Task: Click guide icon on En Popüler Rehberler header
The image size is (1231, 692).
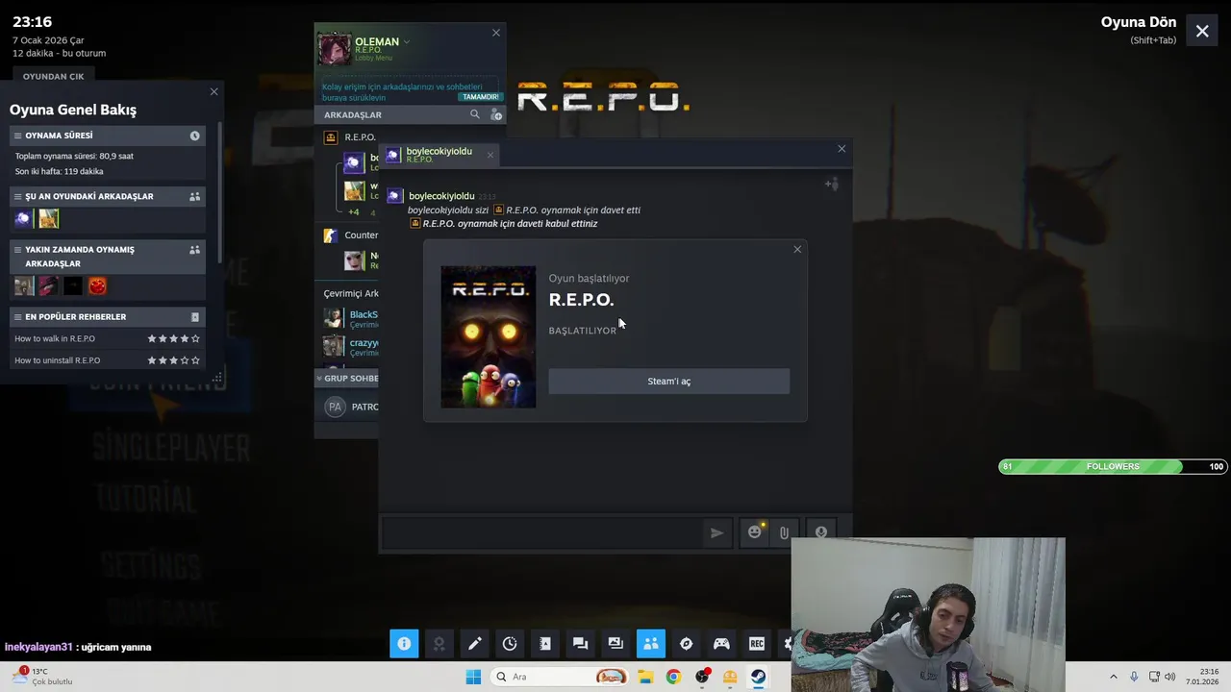Action: point(194,316)
